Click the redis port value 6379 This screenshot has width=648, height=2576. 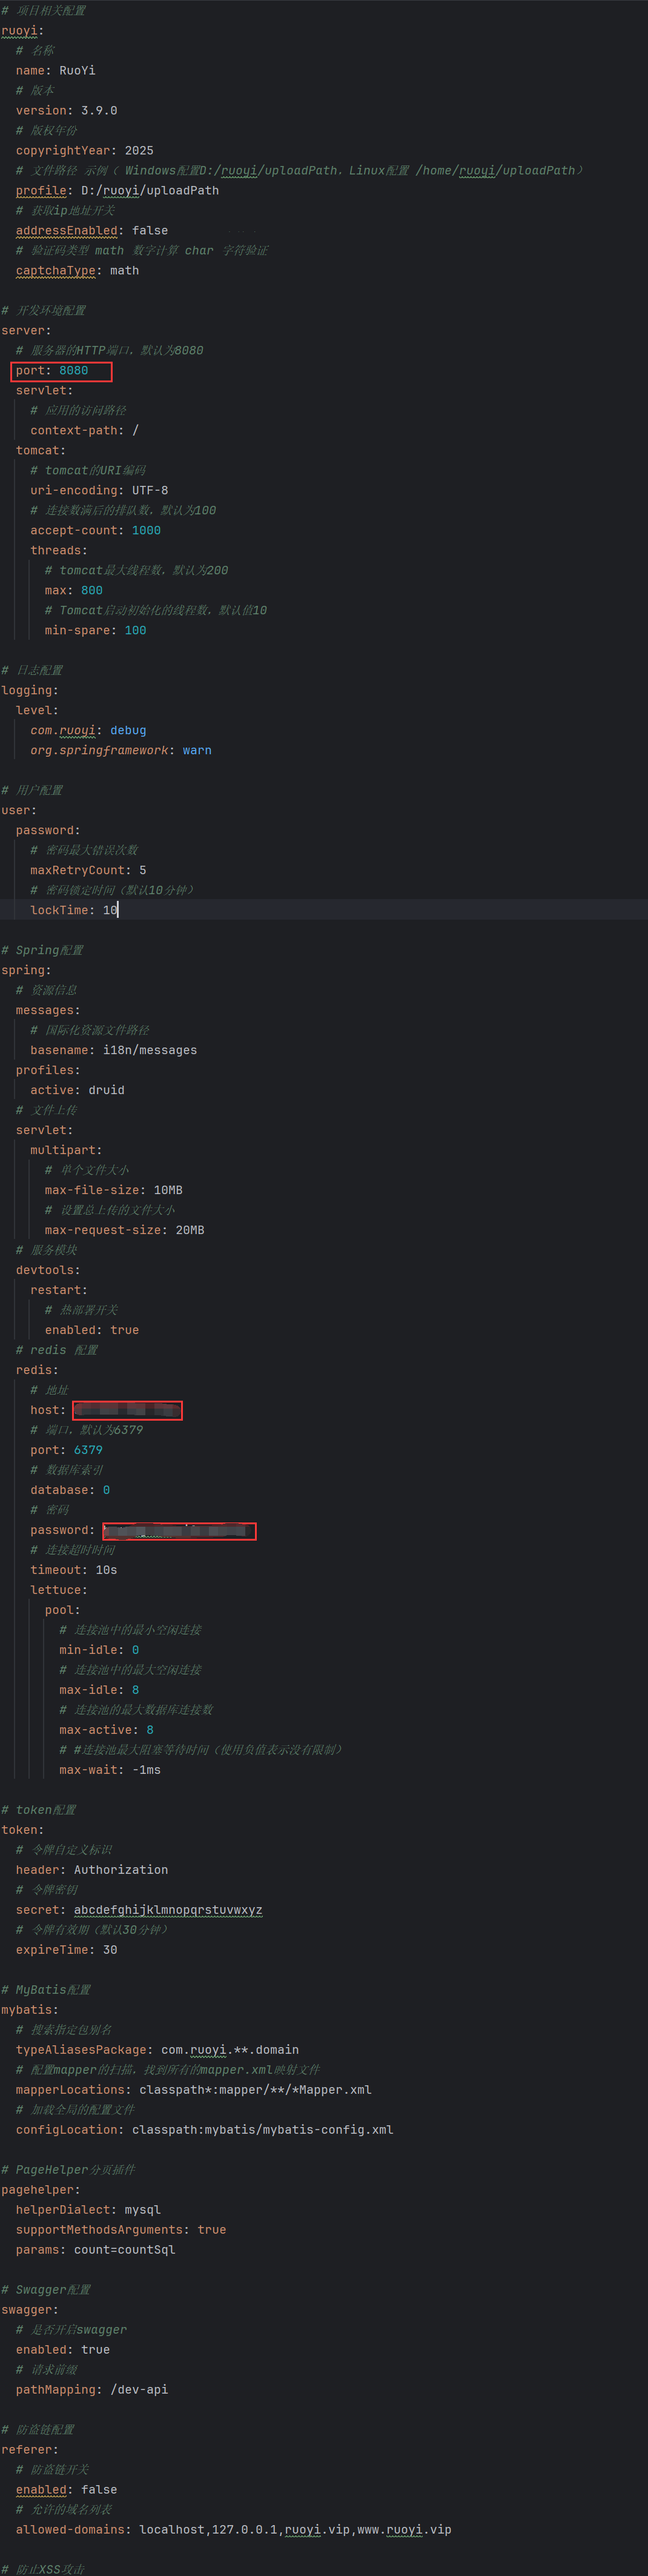tap(88, 1450)
